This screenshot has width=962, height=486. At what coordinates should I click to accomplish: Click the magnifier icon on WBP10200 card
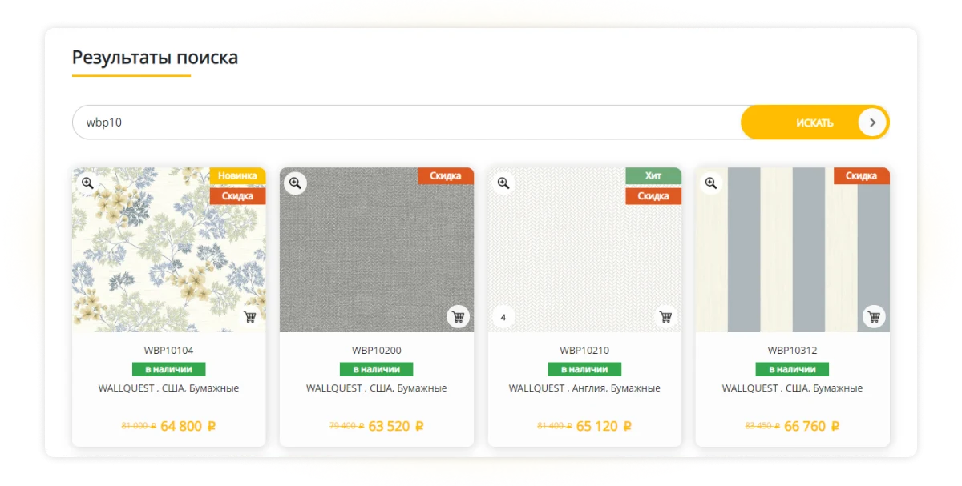click(295, 183)
